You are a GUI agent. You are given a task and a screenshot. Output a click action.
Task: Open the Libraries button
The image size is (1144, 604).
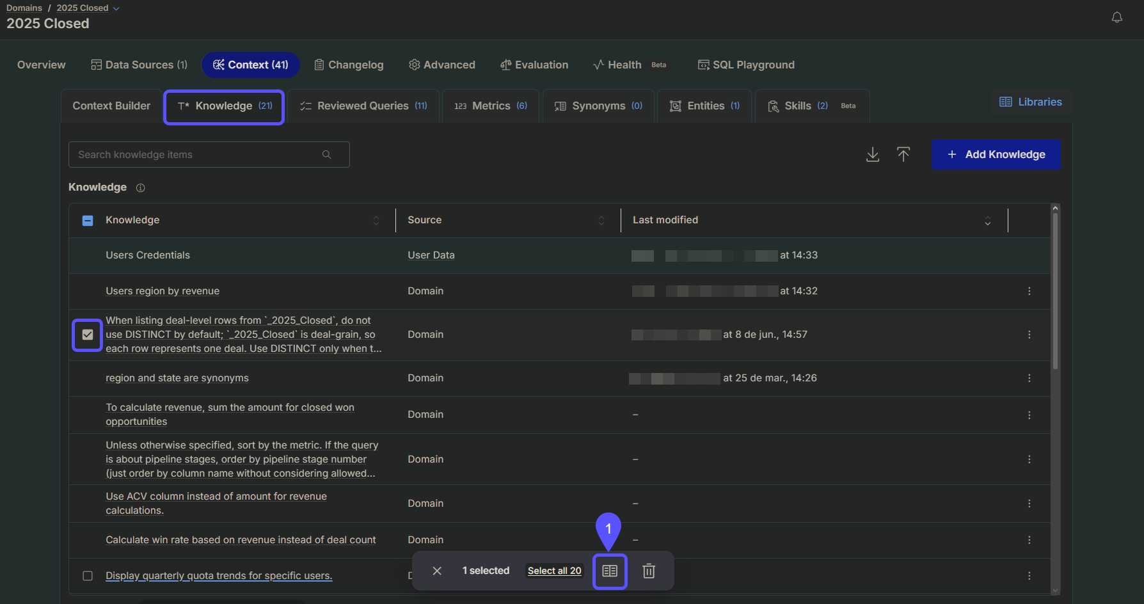click(1031, 102)
